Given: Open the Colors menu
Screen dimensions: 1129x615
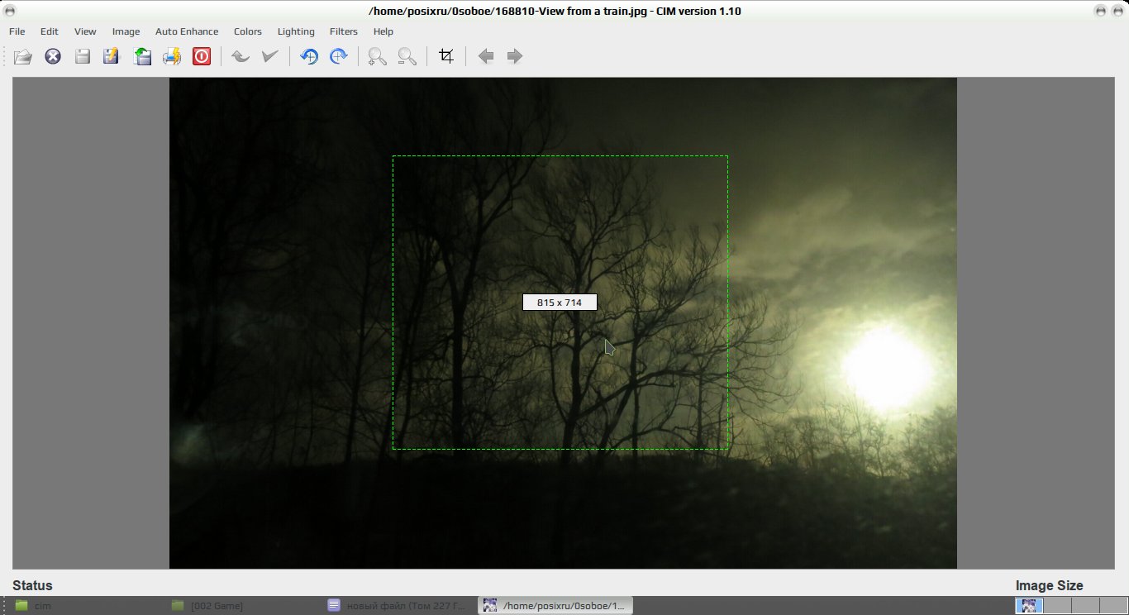Looking at the screenshot, I should click(248, 31).
